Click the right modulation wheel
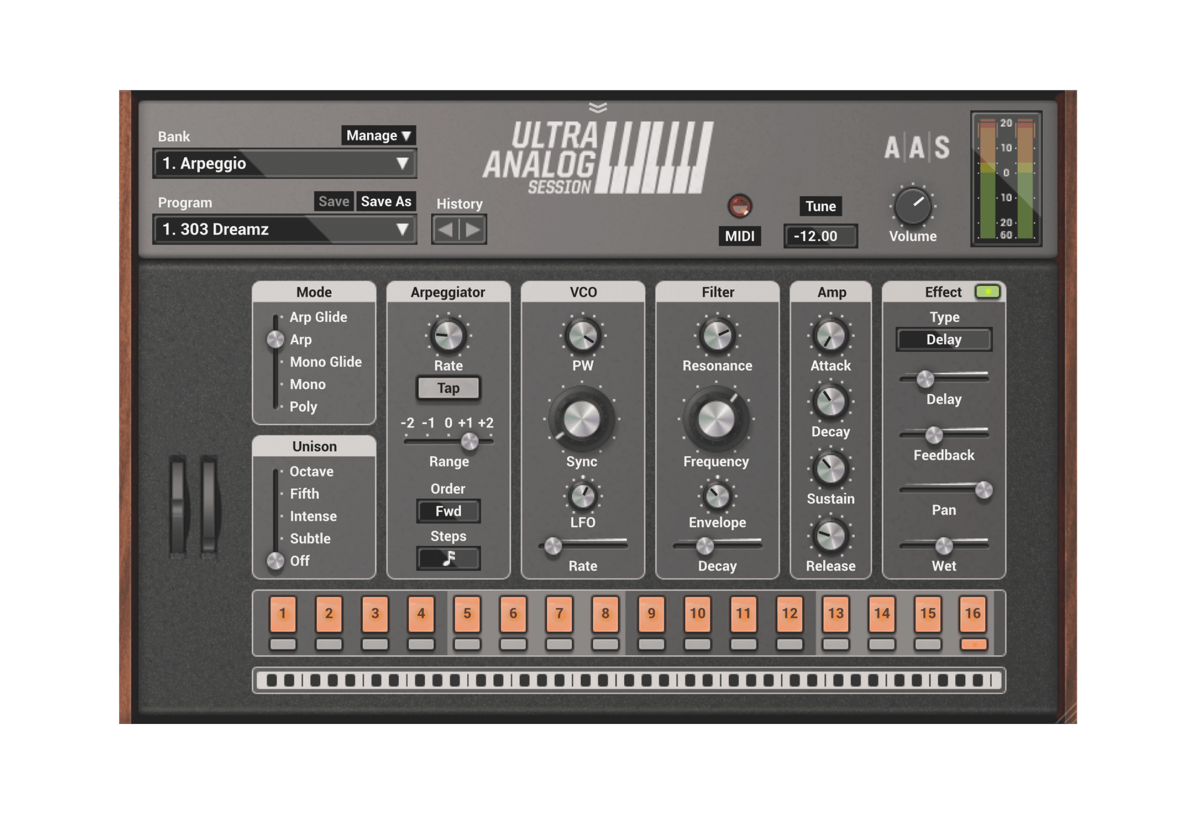This screenshot has width=1197, height=815. [209, 506]
